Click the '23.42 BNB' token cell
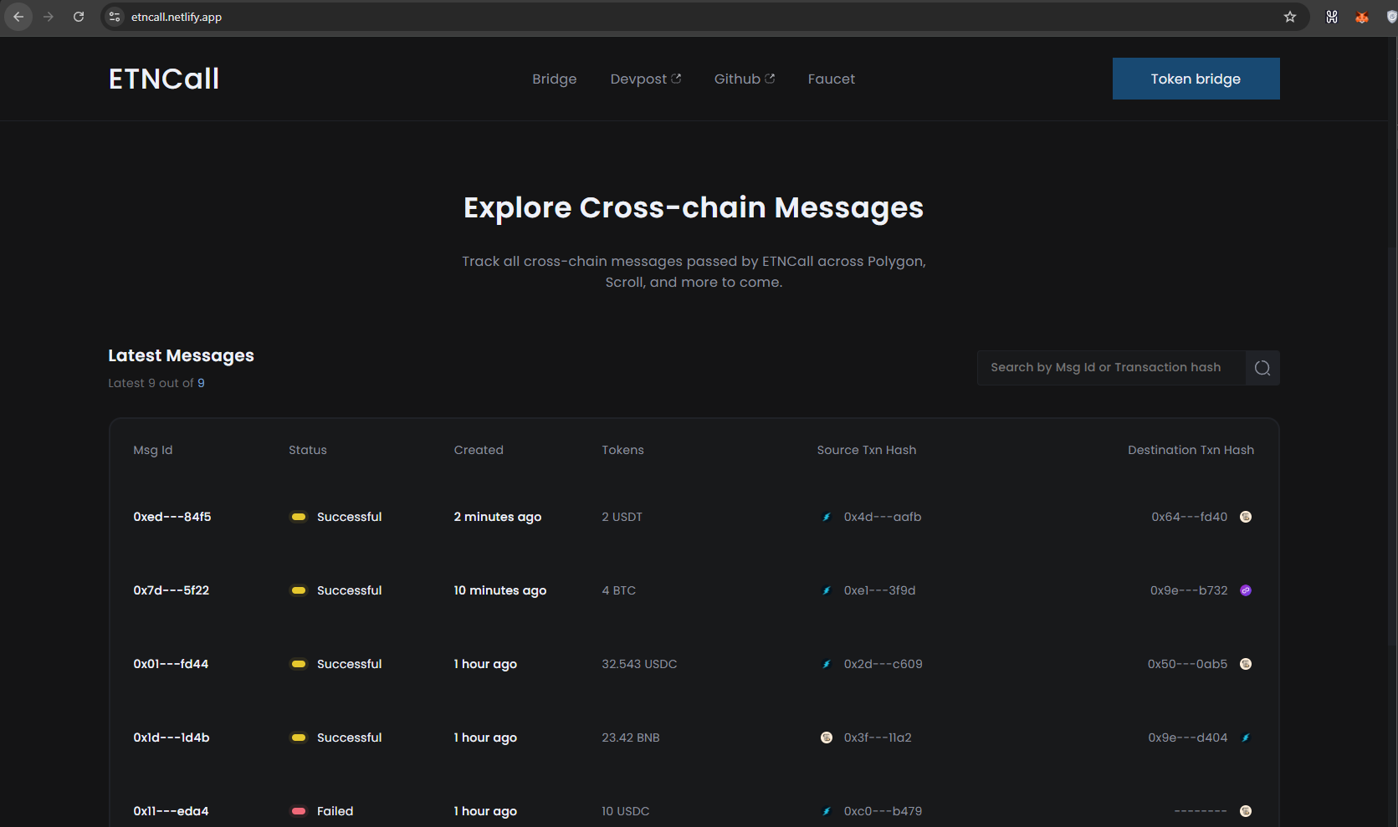The width and height of the screenshot is (1398, 827). pyautogui.click(x=631, y=738)
